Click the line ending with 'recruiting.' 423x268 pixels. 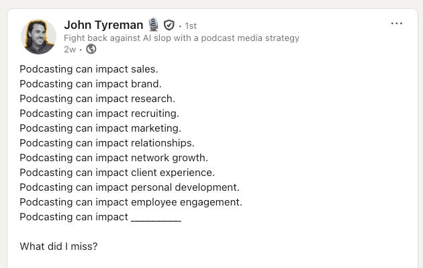(x=99, y=114)
